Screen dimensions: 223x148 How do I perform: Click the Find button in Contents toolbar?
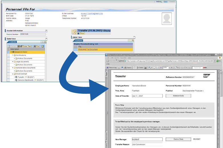[x=37, y=46]
